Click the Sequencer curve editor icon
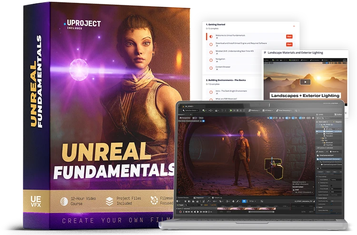357x235 pixels. point(262,201)
